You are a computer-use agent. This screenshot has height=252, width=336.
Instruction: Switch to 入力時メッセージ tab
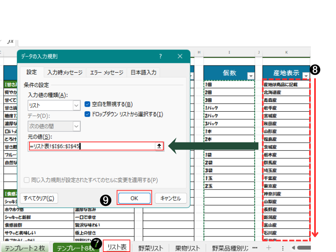65,72
